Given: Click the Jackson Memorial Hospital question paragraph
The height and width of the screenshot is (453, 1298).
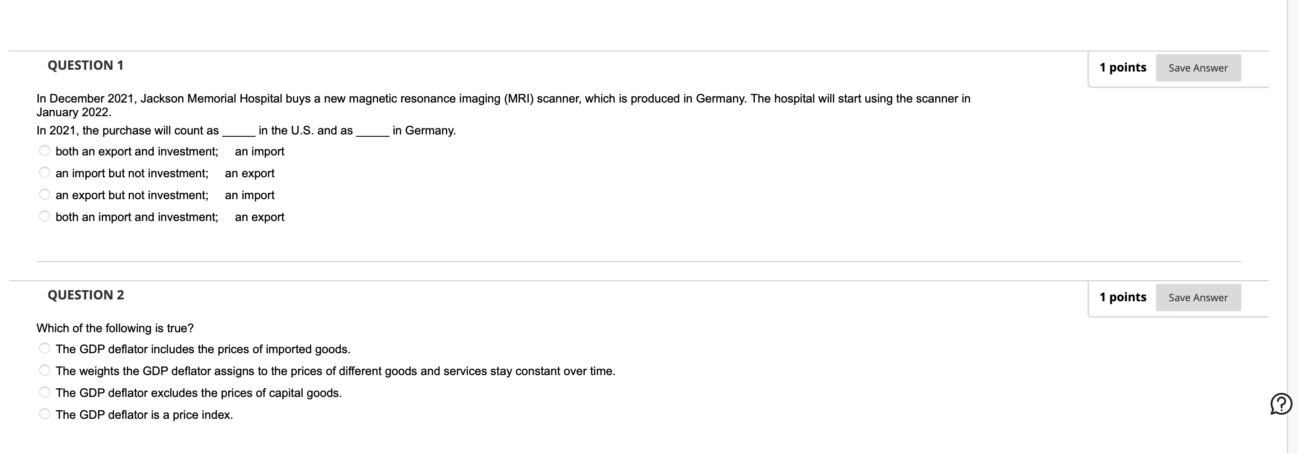Looking at the screenshot, I should [x=503, y=105].
